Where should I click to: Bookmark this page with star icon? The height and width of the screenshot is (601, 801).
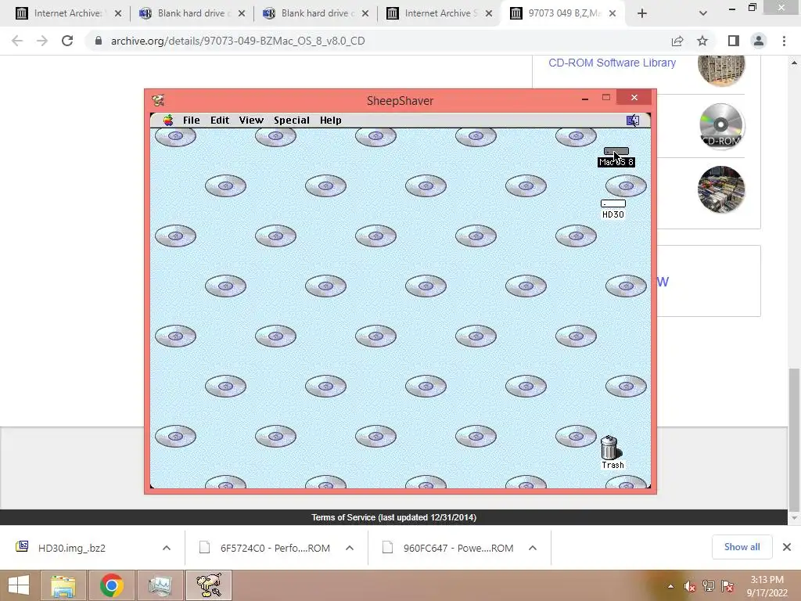[702, 41]
